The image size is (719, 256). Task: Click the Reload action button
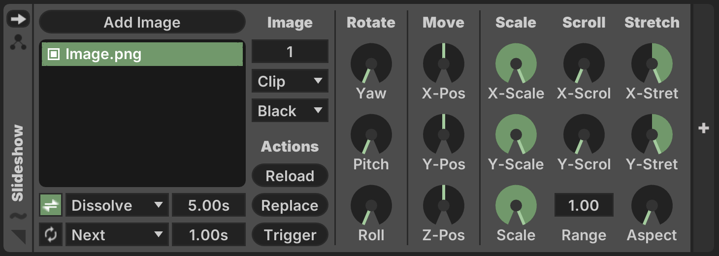point(290,176)
